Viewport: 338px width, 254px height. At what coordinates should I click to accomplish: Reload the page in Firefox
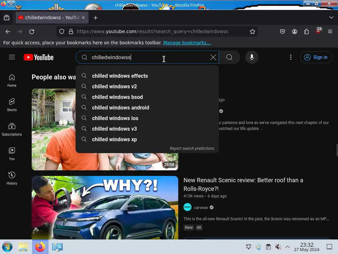(32, 31)
